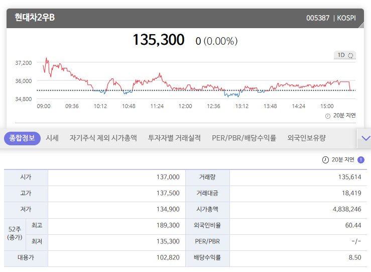Click the 34,800 y-axis label

pos(24,99)
